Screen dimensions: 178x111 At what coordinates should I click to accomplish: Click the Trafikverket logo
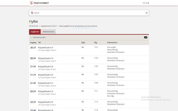click(39, 3)
